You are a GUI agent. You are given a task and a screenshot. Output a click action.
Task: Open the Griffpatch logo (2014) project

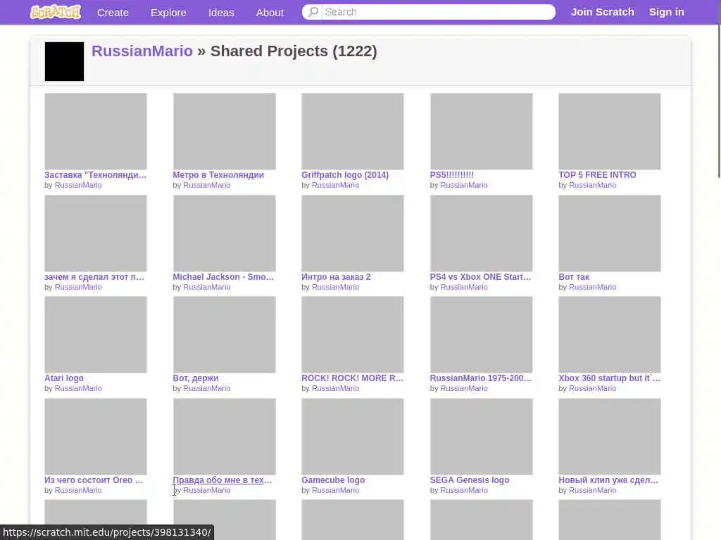(x=345, y=175)
